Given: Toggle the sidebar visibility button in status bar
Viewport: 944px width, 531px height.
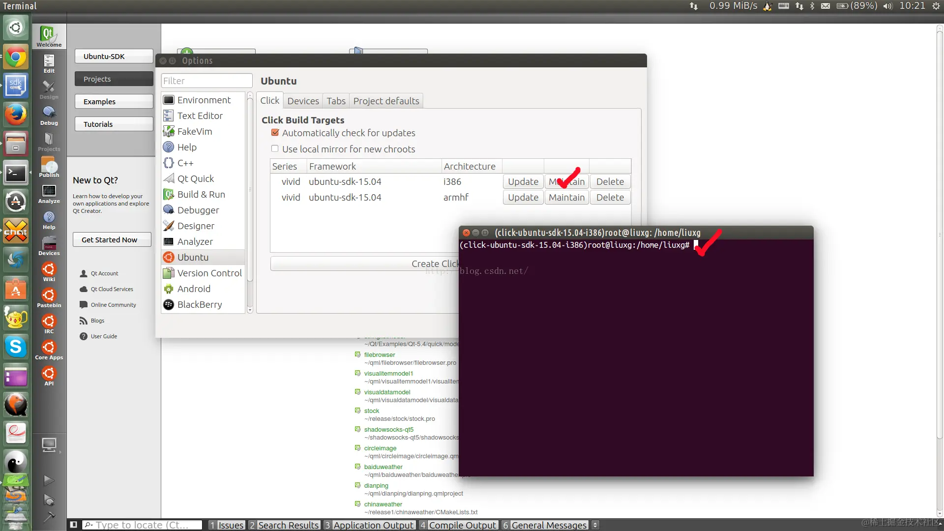Looking at the screenshot, I should point(73,525).
